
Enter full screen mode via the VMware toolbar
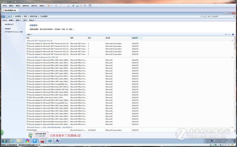pyautogui.click(x=81, y=6)
